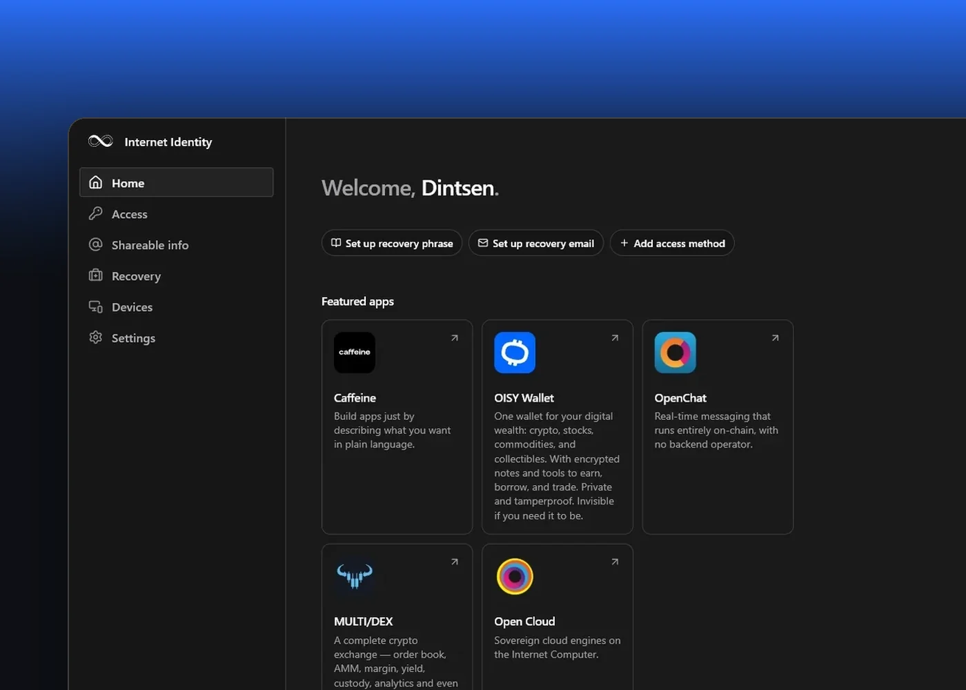
Task: Click the Welcome, Dintsen heading
Action: (410, 188)
